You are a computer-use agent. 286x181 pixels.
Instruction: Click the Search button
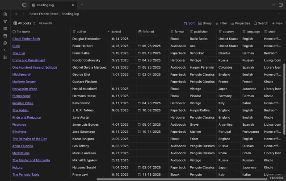[261, 23]
